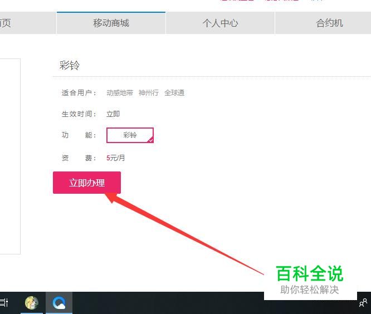Click the 神州行 user type text
The height and width of the screenshot is (314, 371).
pos(149,92)
